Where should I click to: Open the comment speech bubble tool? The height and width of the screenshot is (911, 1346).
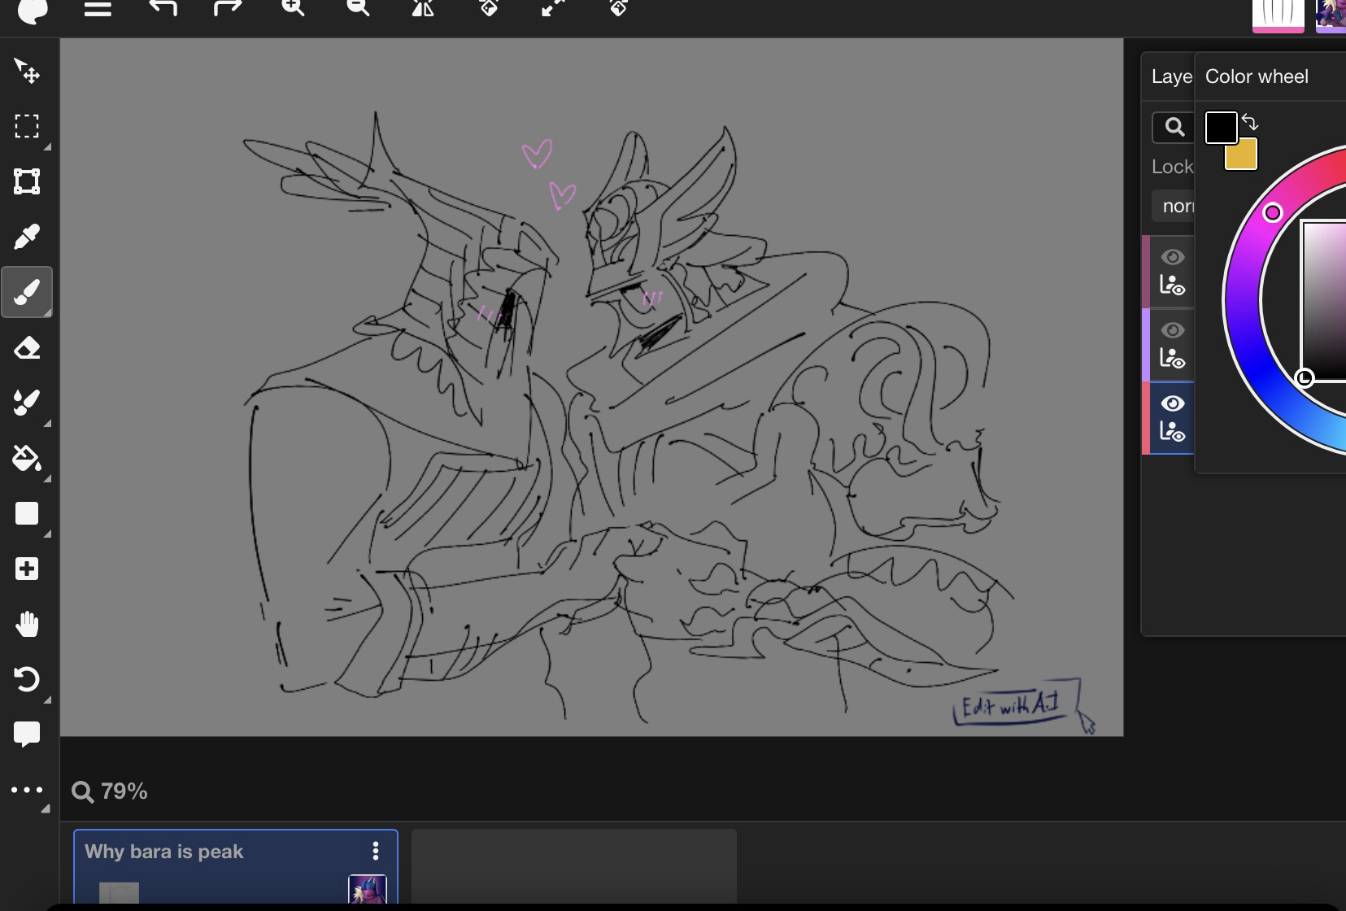coord(27,734)
